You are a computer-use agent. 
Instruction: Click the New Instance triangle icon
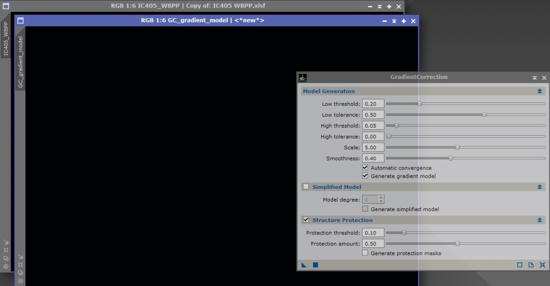[x=304, y=265]
